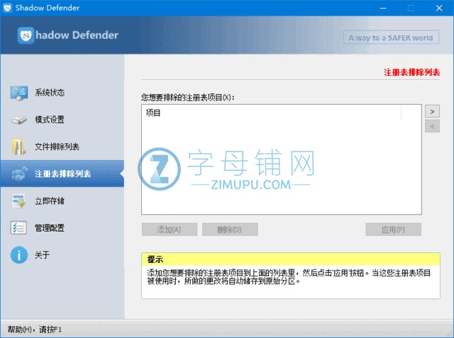This screenshot has height=338, width=454.
Task: Open 立即存储 section
Action: coord(62,201)
